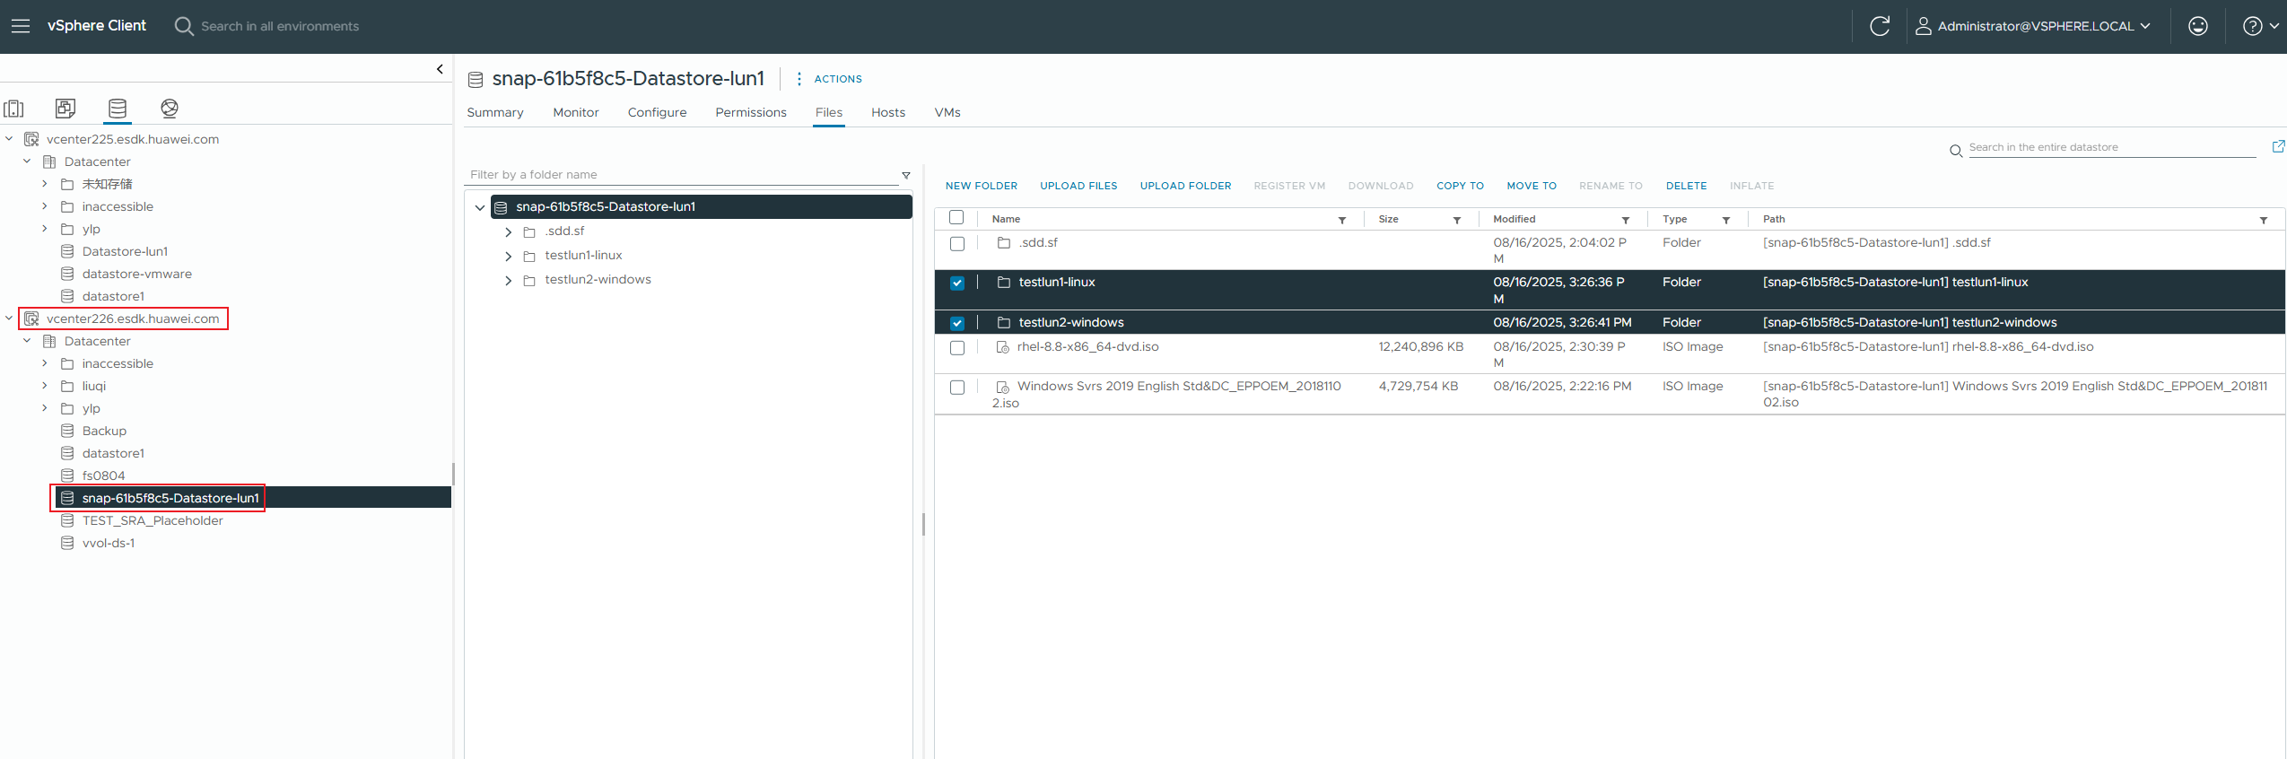Open the Monitor tab
2287x759 pixels.
(x=576, y=112)
